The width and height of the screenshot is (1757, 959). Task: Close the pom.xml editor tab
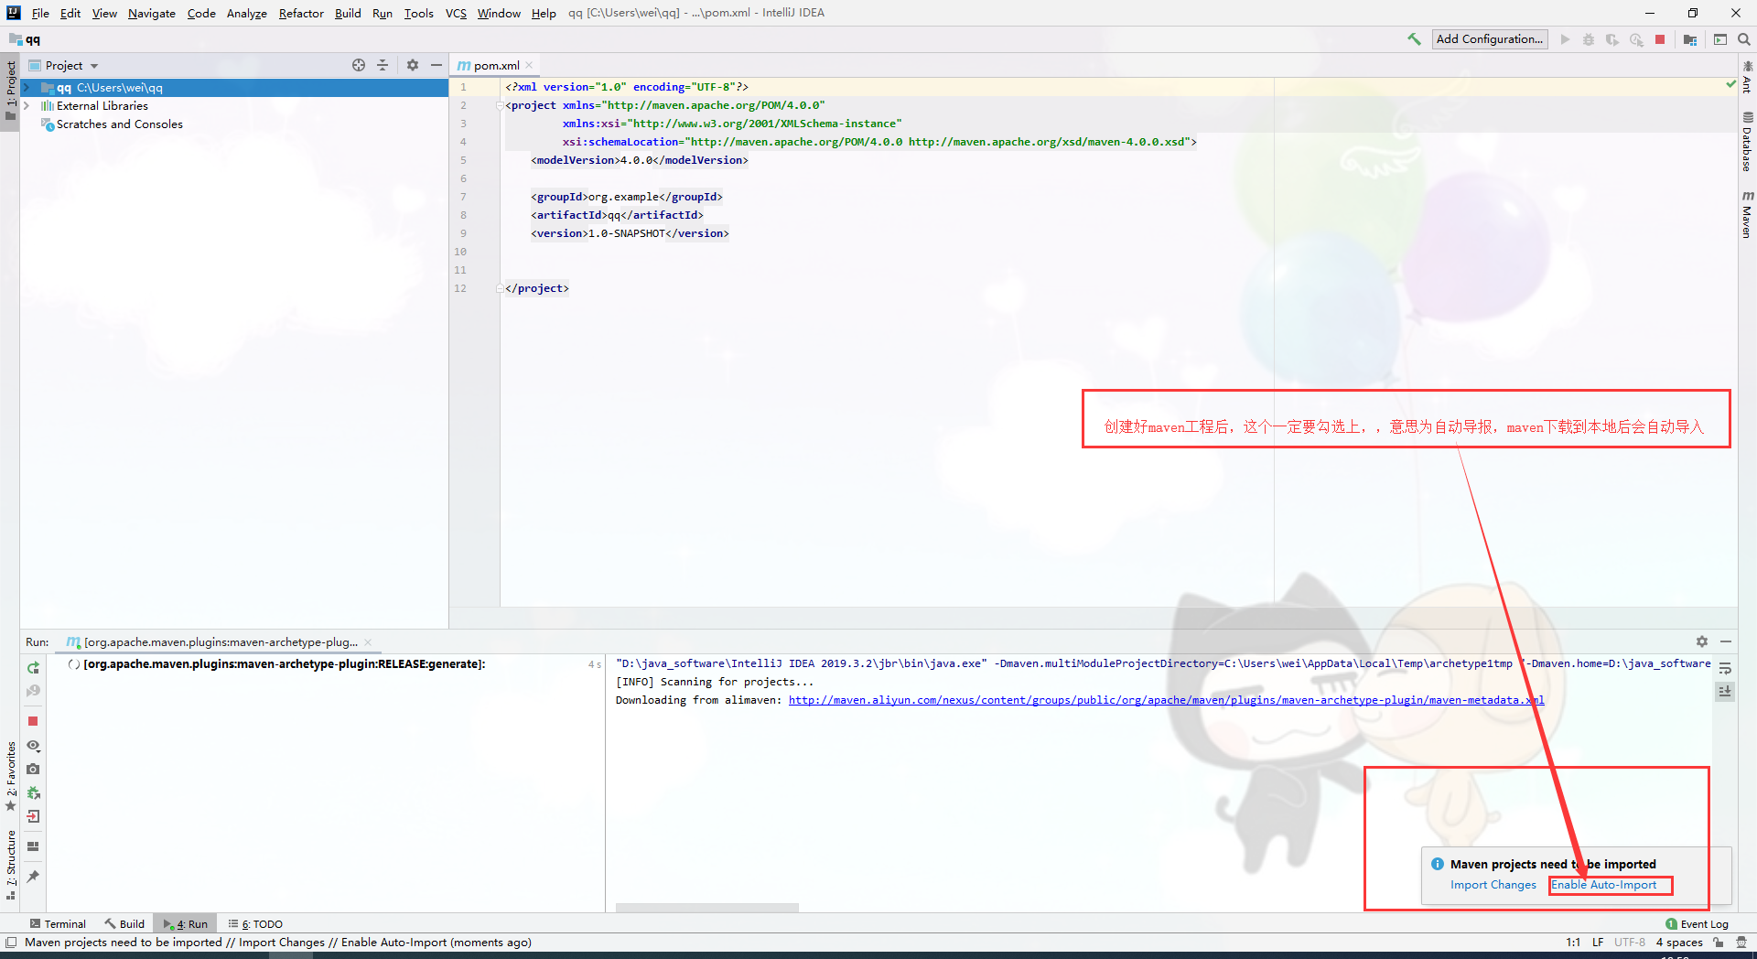529,65
